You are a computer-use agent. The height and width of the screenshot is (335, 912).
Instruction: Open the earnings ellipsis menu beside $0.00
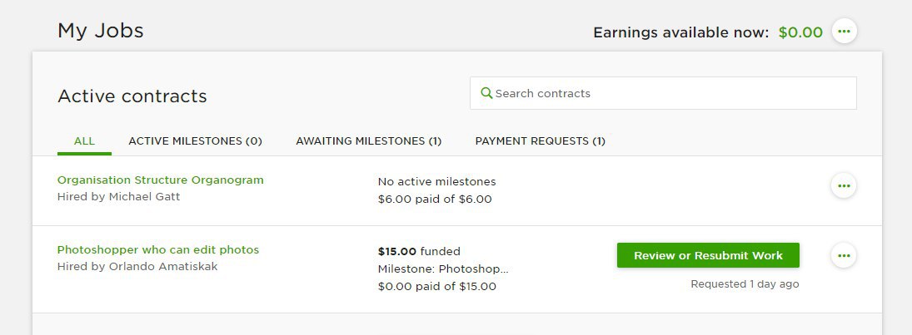click(844, 31)
